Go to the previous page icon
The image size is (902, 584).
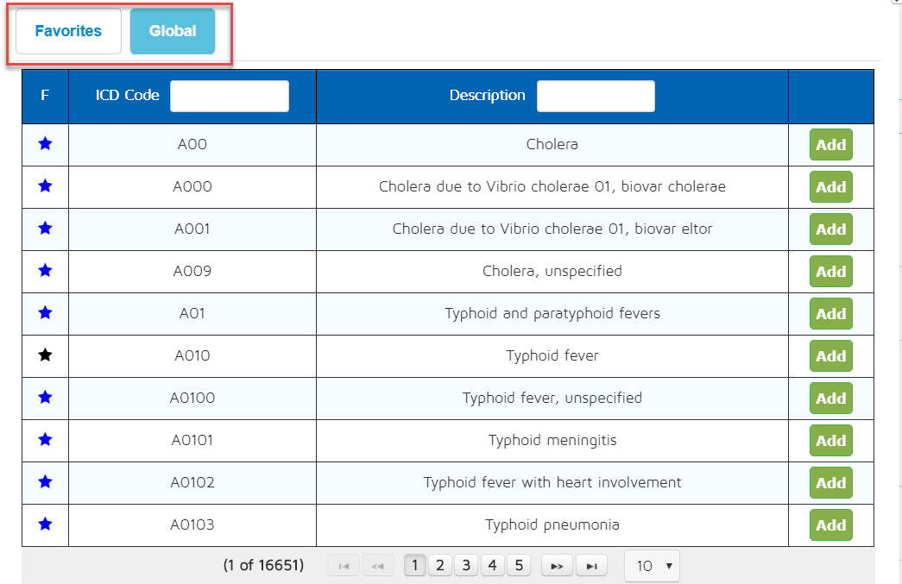376,566
